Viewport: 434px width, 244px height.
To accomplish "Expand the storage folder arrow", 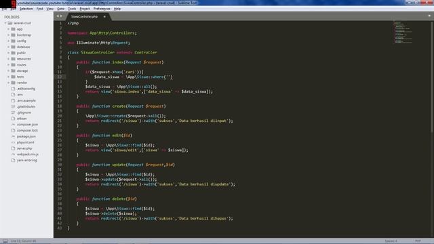I will pos(8,70).
